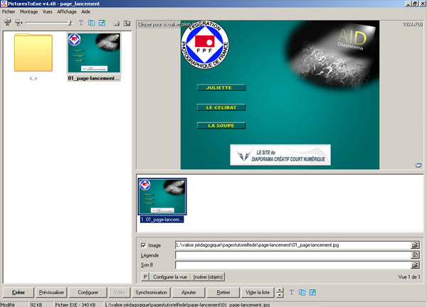Image resolution: width=427 pixels, height=307 pixels.
Task: Click the PicturesToExe title bar app icon
Action: [x=4, y=4]
